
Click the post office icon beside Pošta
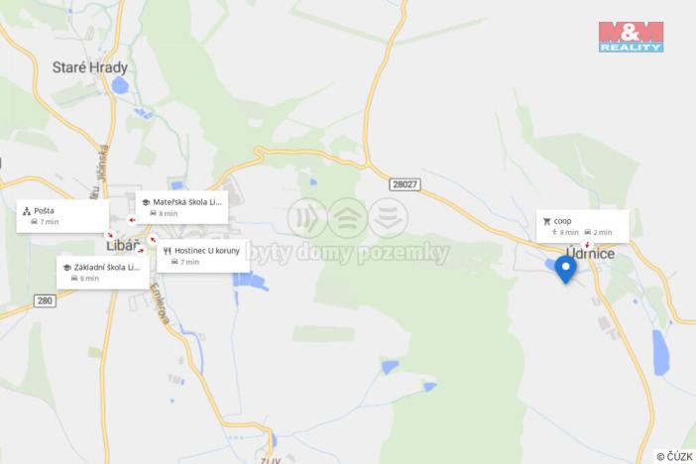tap(27, 211)
